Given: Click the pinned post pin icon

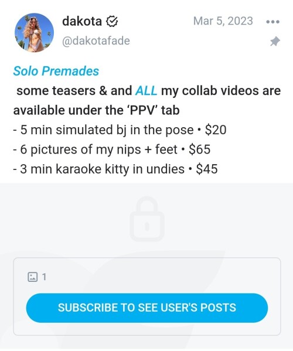Looking at the screenshot, I should tap(275, 41).
